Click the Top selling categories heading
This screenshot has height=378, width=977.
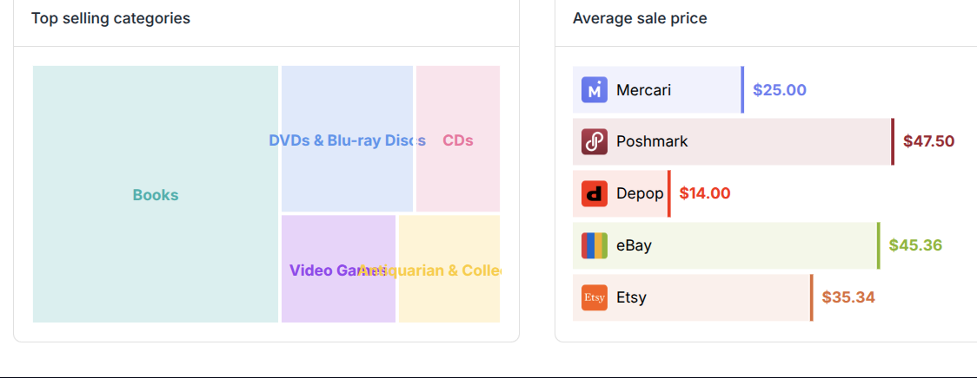pos(111,19)
